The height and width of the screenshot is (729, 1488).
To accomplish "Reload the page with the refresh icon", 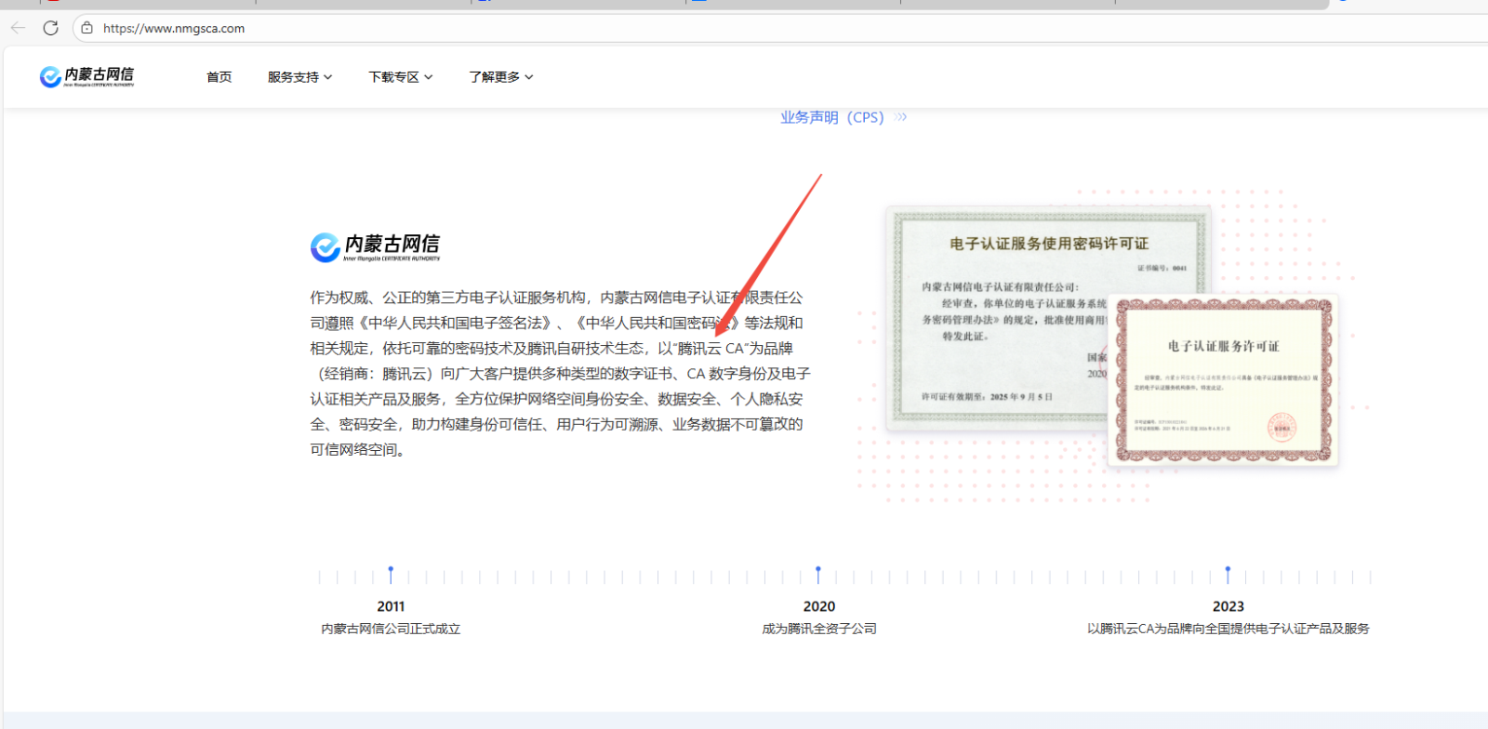I will [51, 28].
